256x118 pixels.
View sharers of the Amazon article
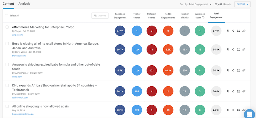[x=238, y=70]
